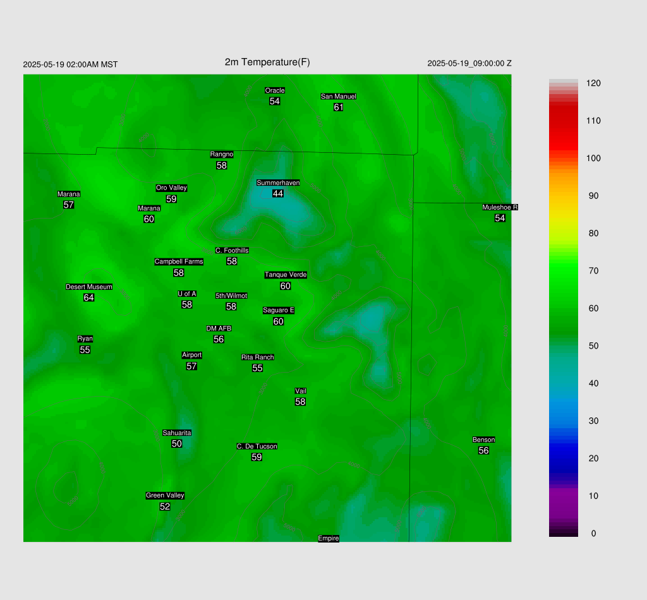Select the San Manuel station label
647x600 pixels.
[x=339, y=97]
